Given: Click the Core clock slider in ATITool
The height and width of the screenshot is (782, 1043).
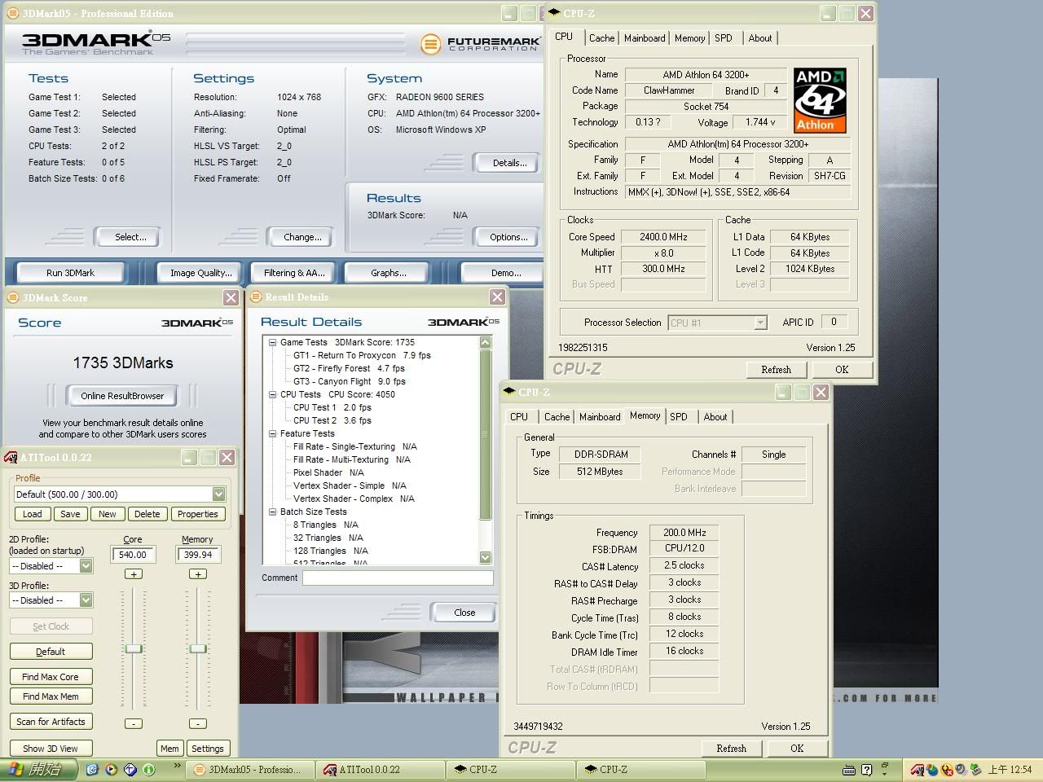Looking at the screenshot, I should (133, 648).
